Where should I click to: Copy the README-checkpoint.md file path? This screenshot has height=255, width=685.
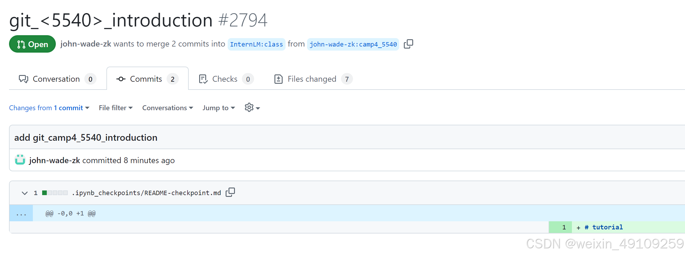click(230, 192)
